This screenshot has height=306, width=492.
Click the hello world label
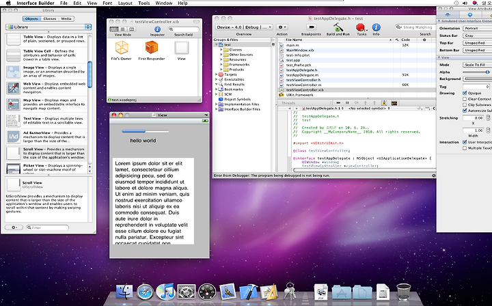pos(143,141)
